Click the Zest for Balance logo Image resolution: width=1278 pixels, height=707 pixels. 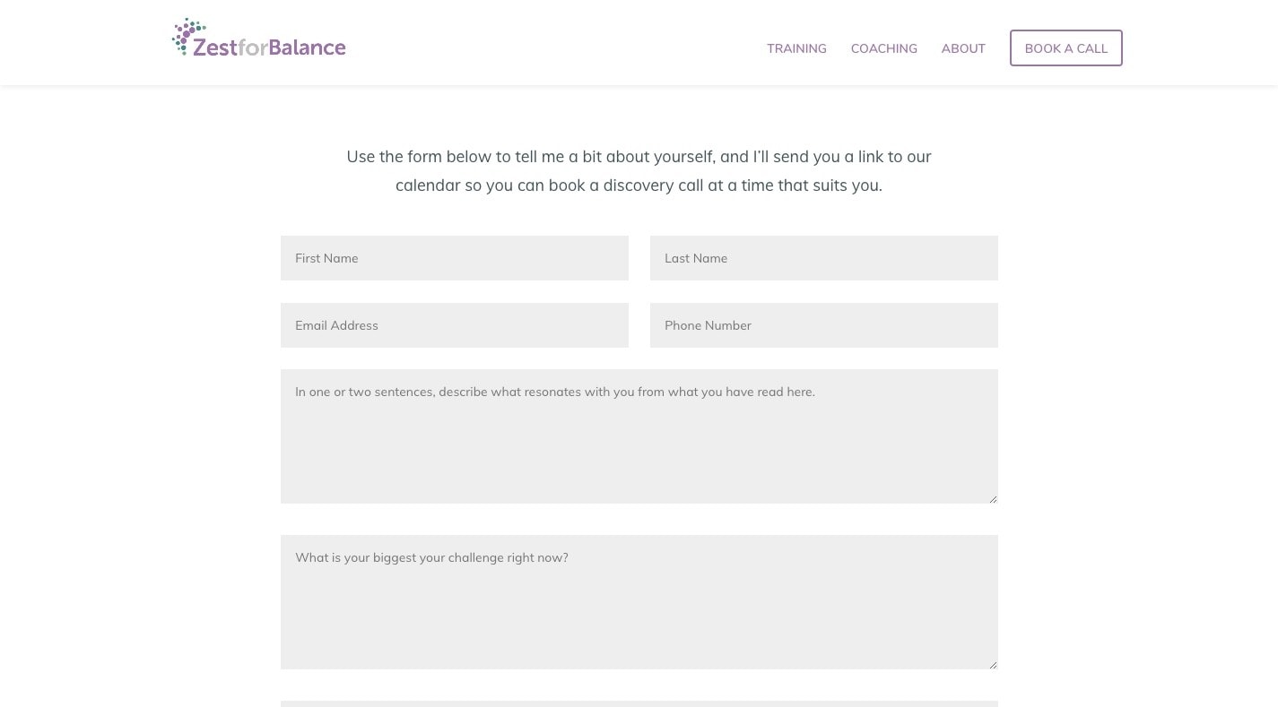pos(258,38)
